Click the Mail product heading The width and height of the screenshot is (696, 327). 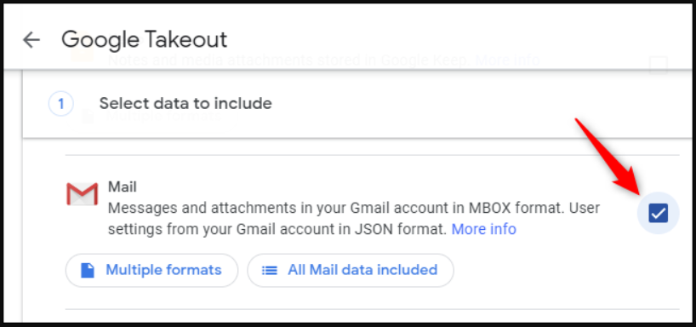click(122, 187)
